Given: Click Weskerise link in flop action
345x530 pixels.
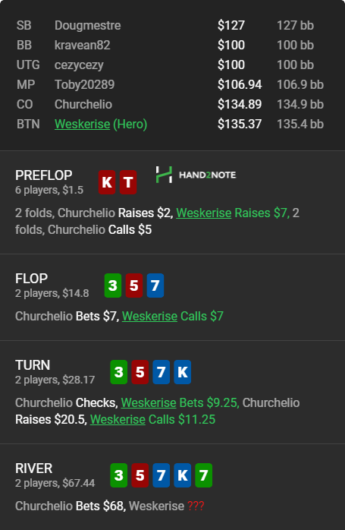Looking at the screenshot, I should click(x=149, y=317).
